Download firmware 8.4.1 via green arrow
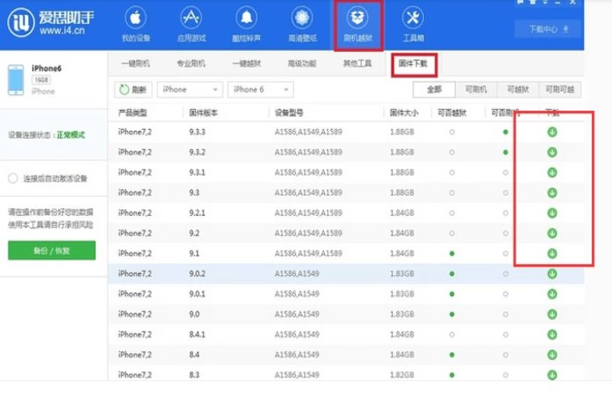 click(552, 335)
